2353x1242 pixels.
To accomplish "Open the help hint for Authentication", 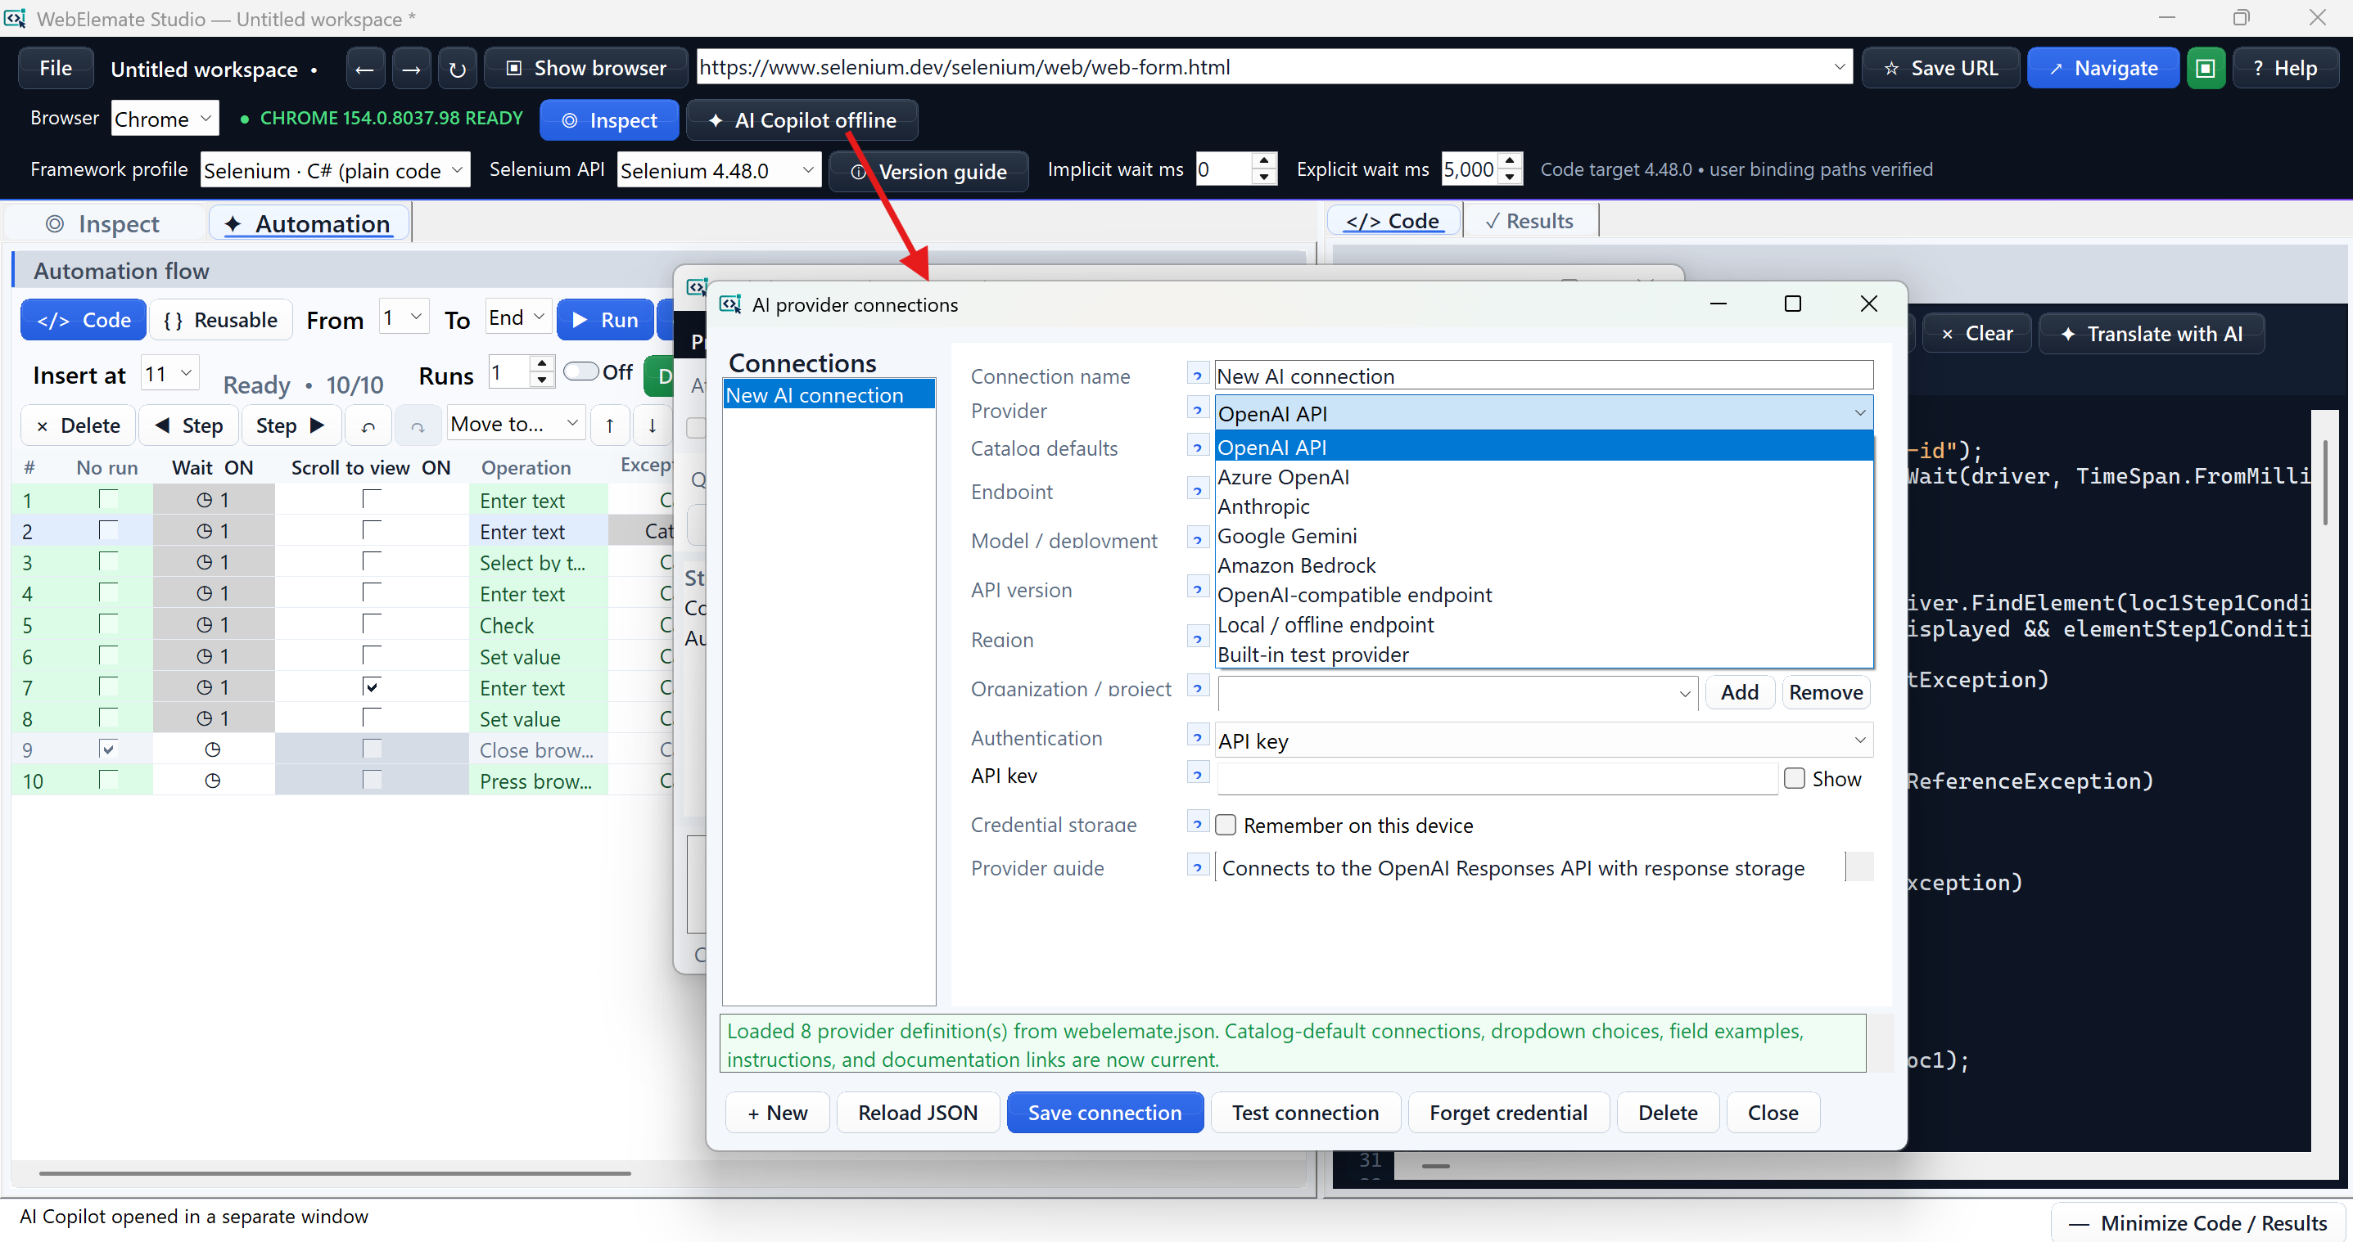I will click(x=1198, y=736).
